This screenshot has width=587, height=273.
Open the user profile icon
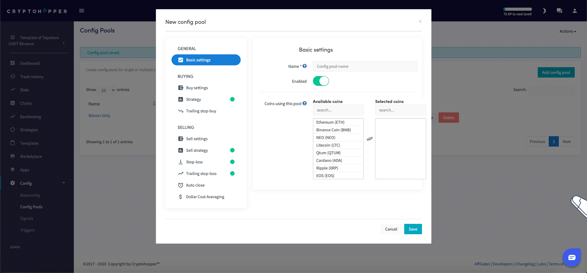[x=575, y=11]
